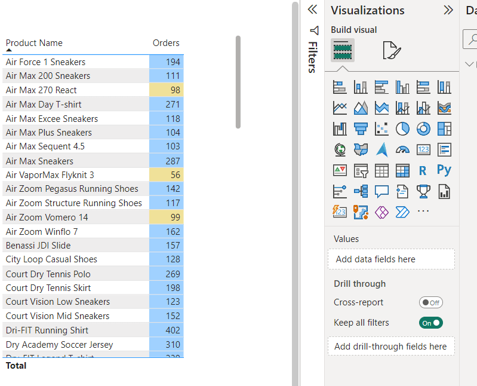Click the Filters pane announcement icon
Viewport: 477px width, 386px height.
(x=314, y=30)
